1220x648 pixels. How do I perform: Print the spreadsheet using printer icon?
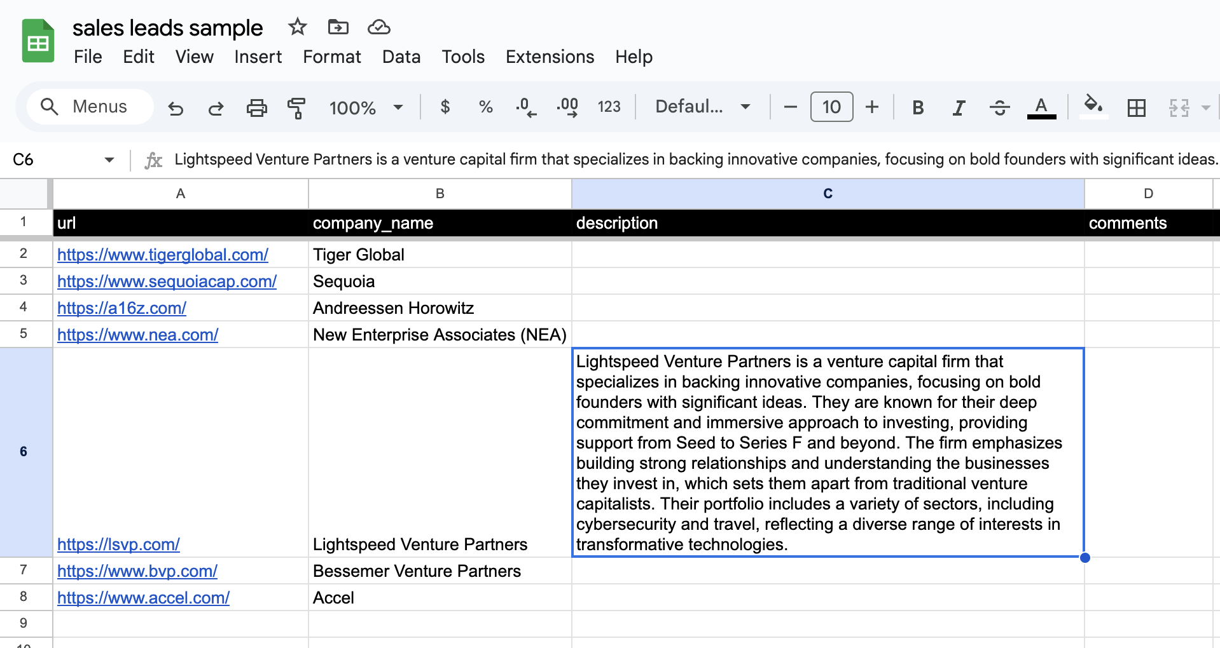pyautogui.click(x=256, y=108)
